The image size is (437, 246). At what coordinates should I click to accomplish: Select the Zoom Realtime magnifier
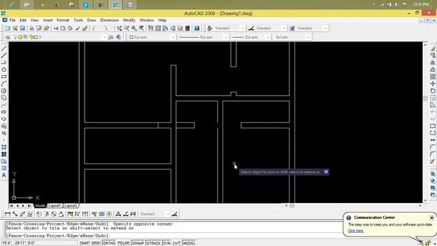point(127,28)
